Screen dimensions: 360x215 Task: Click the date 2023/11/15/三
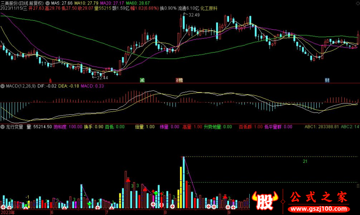13,8
